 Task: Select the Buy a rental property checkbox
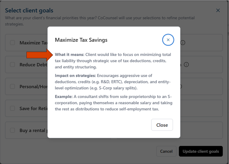pyautogui.click(x=13, y=130)
